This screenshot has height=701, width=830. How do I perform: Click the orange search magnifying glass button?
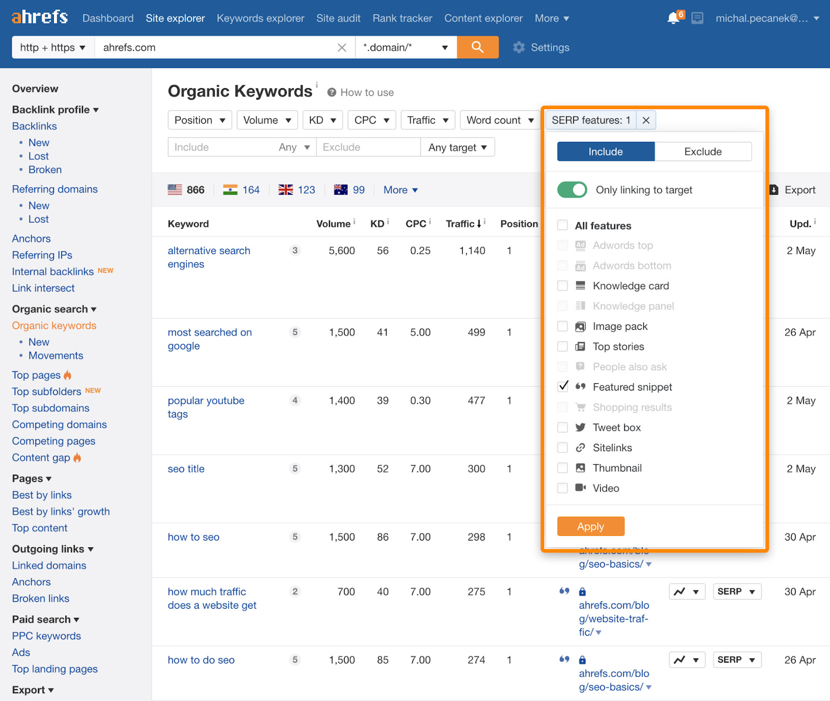pyautogui.click(x=477, y=47)
